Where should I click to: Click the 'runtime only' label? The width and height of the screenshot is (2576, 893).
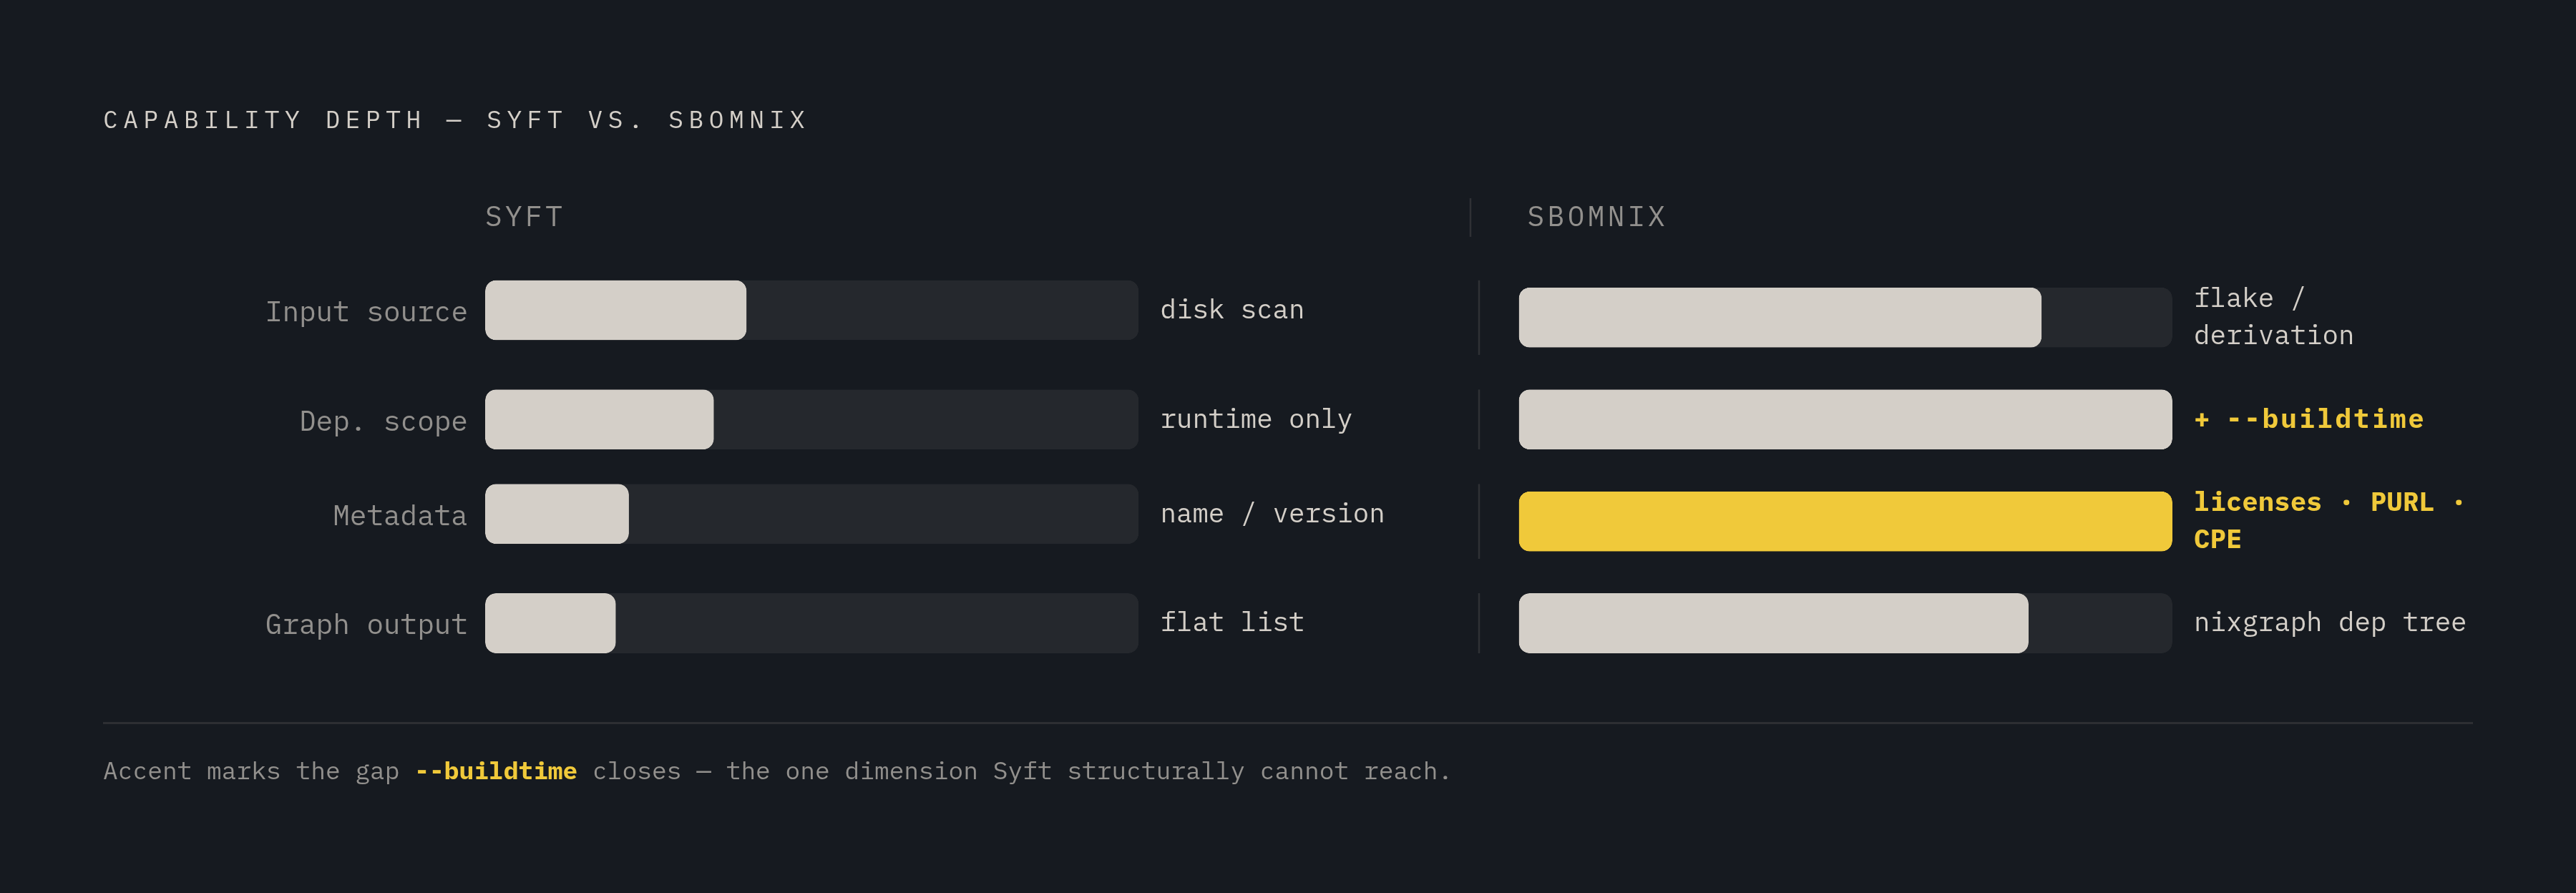click(x=1256, y=419)
